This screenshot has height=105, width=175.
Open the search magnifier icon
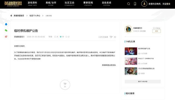(129, 4)
